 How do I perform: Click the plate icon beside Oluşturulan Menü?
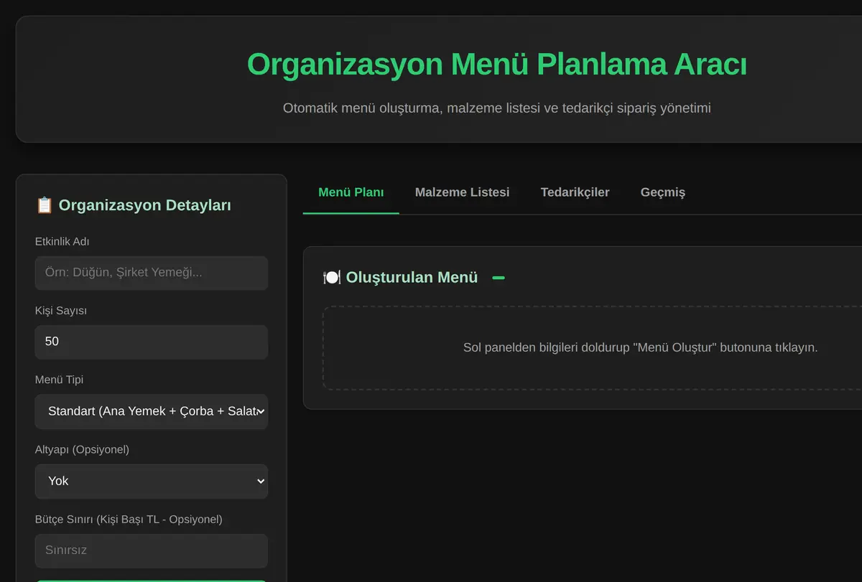coord(331,278)
